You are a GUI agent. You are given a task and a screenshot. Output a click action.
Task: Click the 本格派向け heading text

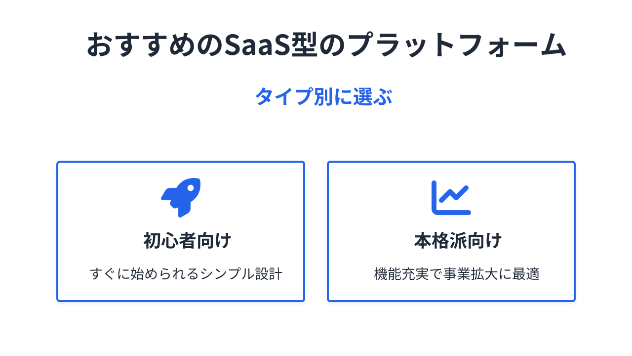pos(458,241)
